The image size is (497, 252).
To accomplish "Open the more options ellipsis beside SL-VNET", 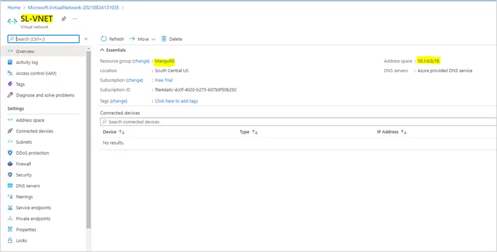I will click(74, 19).
